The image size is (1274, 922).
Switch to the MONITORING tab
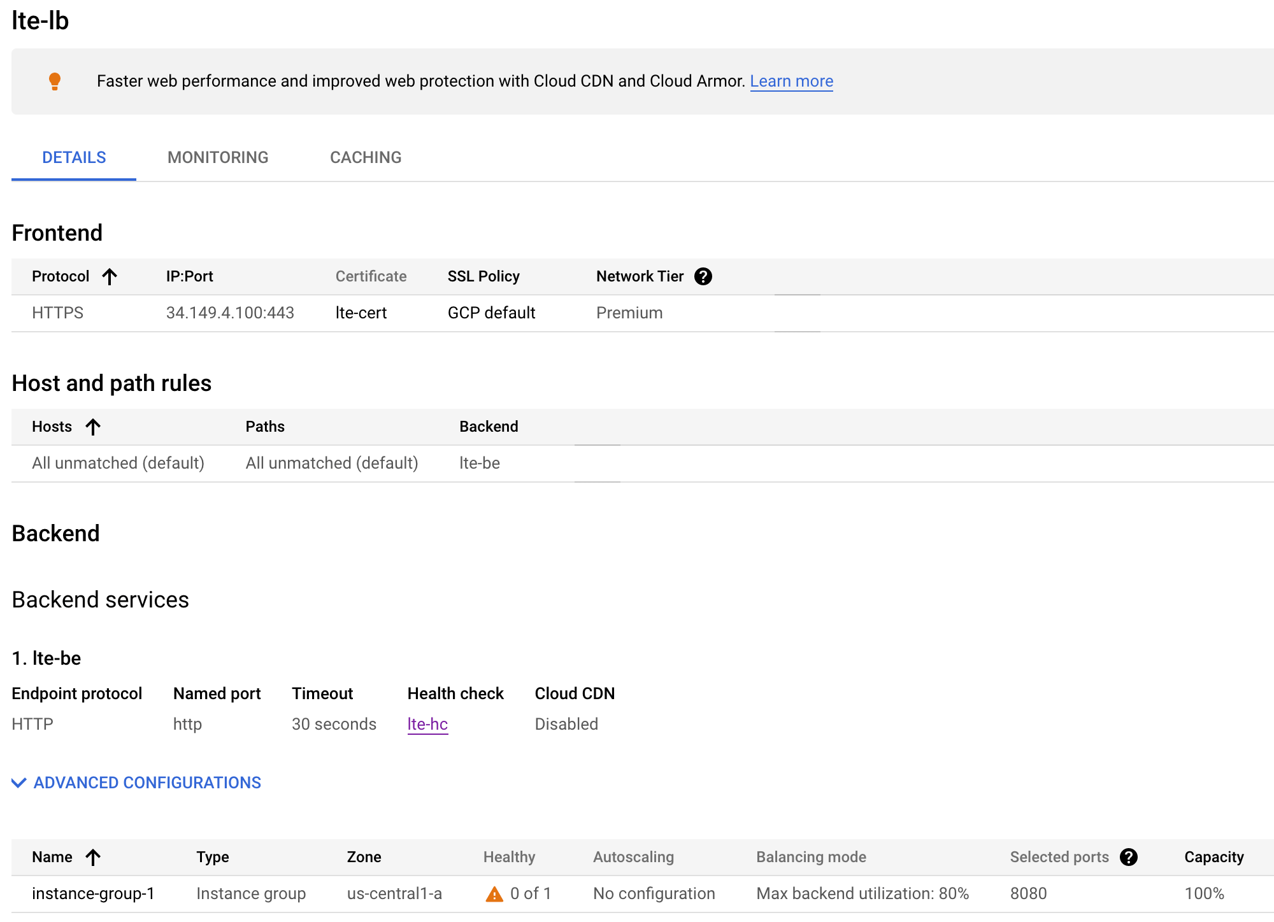[x=218, y=157]
